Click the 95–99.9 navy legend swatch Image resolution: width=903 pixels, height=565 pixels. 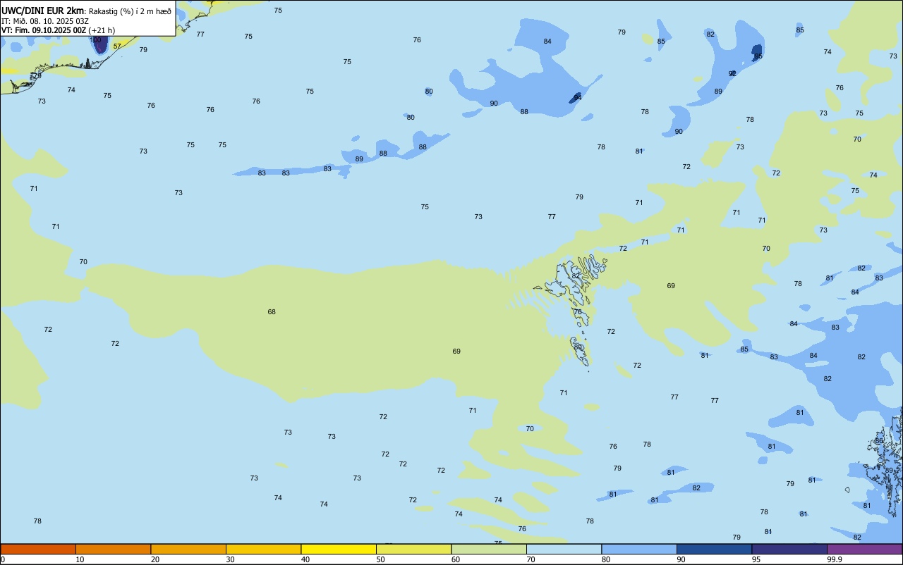tap(789, 549)
